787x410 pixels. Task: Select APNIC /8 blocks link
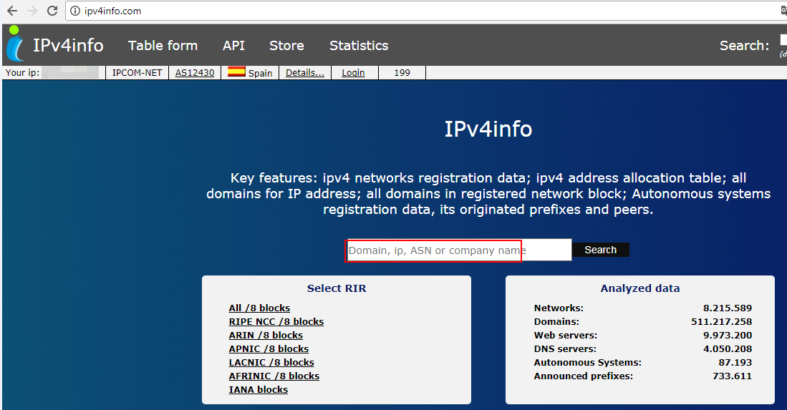(x=269, y=349)
